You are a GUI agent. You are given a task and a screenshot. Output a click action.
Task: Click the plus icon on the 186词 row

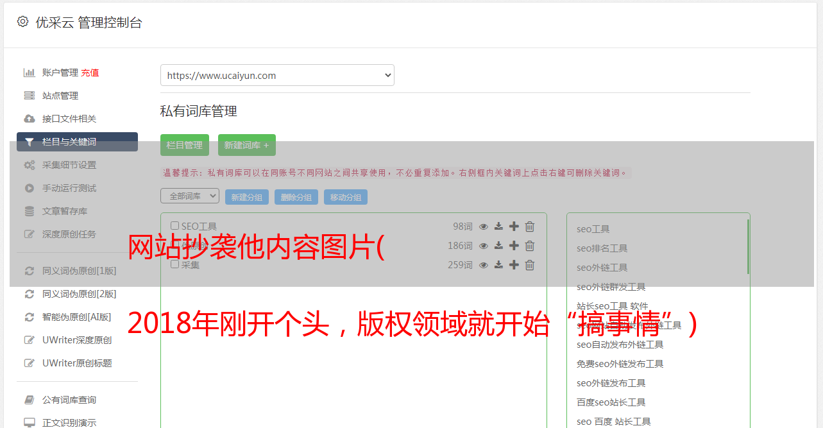pos(514,246)
